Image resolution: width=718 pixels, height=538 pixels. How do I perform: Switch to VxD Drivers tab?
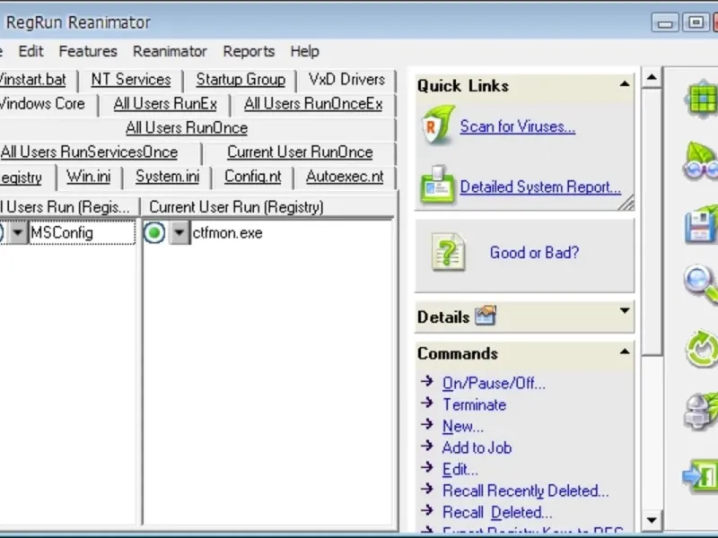pyautogui.click(x=346, y=80)
